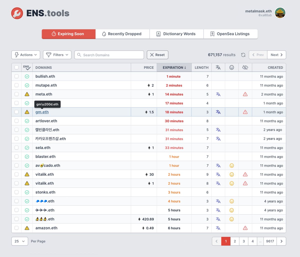Select the stonks.eth row checkbox
The image size is (300, 257).
(x=16, y=192)
